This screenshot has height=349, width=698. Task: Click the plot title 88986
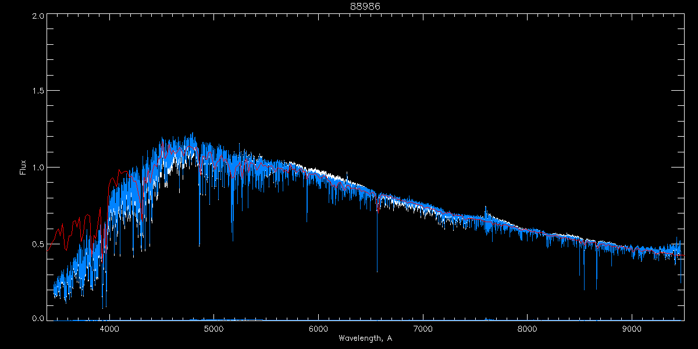365,6
